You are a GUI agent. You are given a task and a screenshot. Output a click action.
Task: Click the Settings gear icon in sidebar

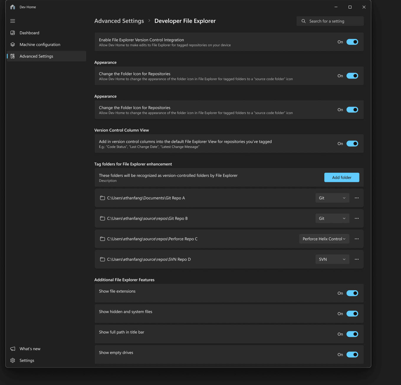(x=13, y=360)
